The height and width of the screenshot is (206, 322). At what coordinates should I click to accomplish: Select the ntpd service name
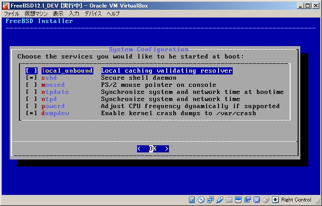(x=49, y=99)
